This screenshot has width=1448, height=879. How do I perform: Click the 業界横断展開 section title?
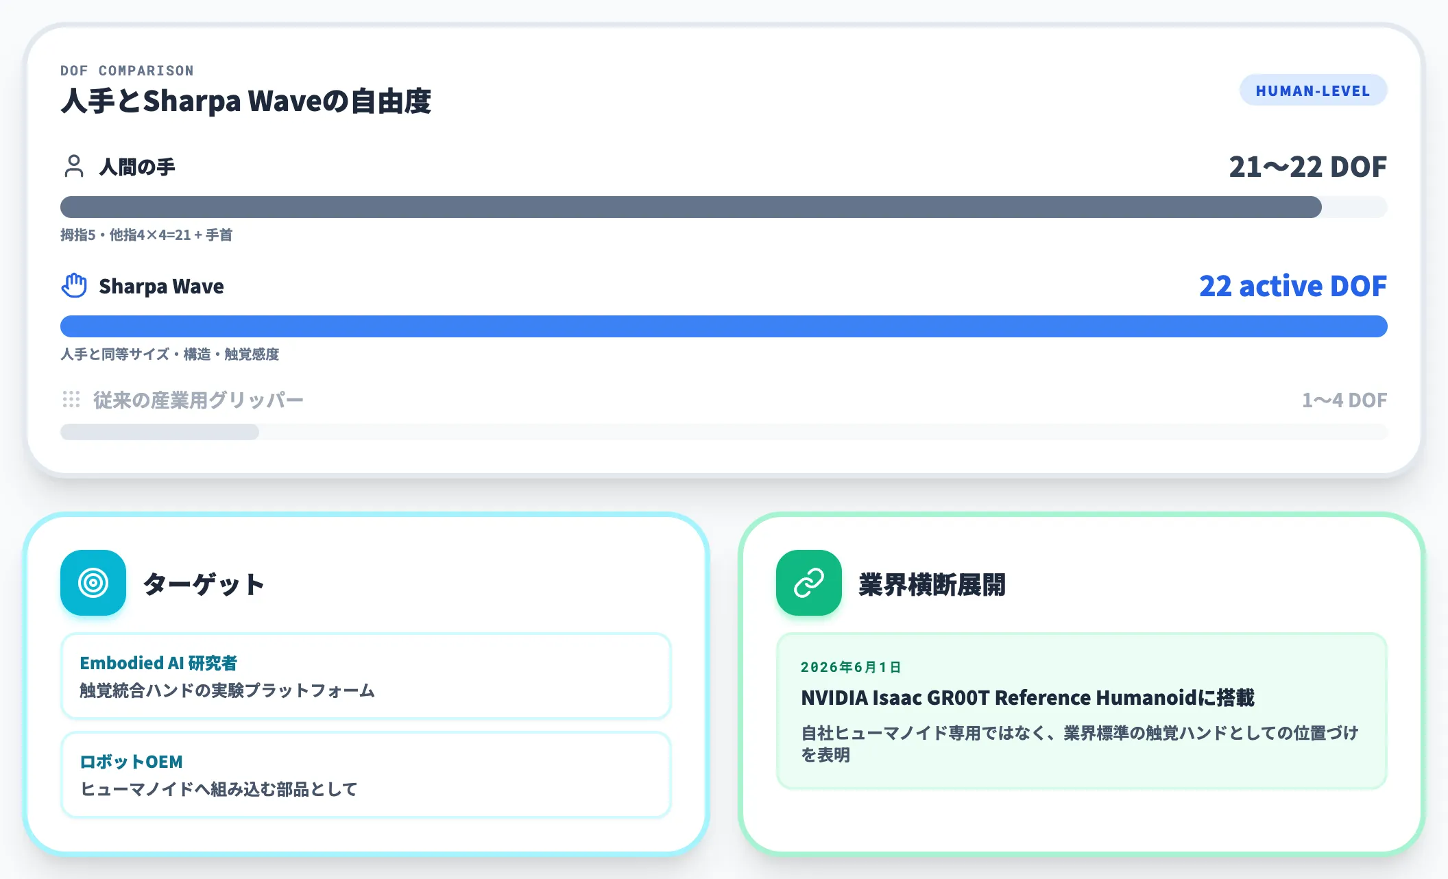click(x=932, y=584)
